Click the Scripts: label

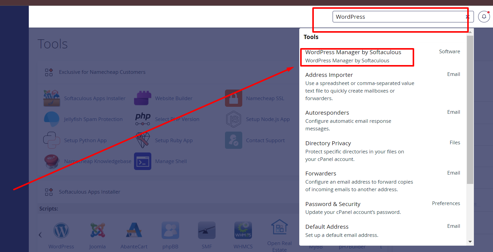[x=49, y=208]
